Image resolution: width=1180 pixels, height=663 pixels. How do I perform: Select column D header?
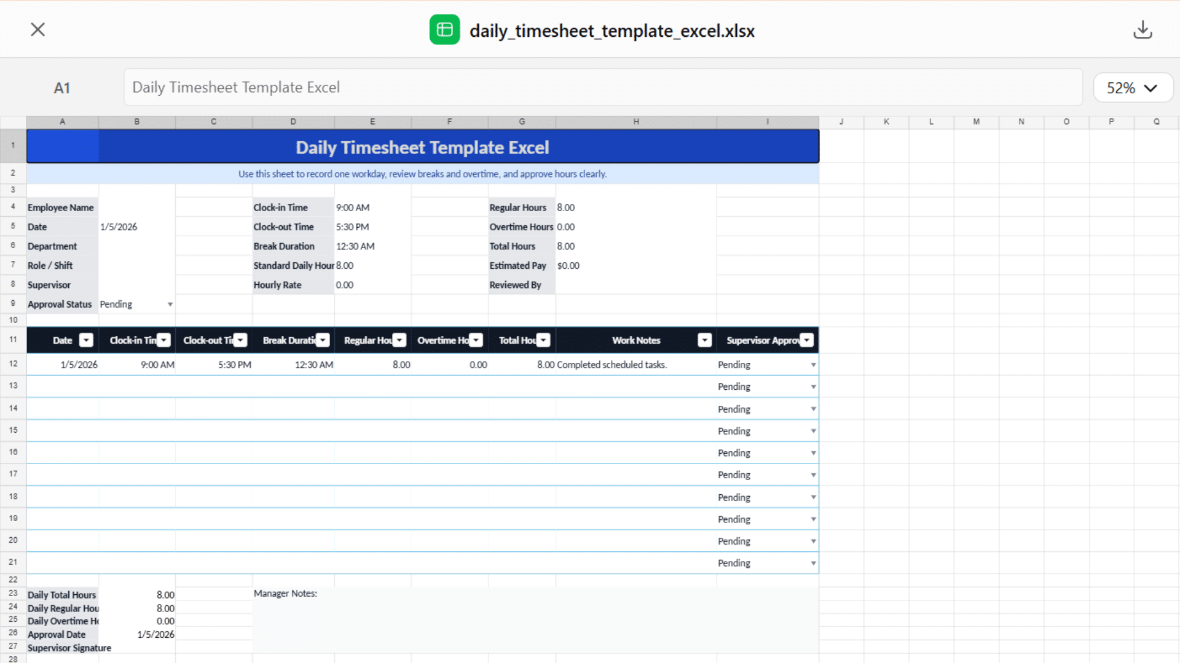pyautogui.click(x=293, y=122)
